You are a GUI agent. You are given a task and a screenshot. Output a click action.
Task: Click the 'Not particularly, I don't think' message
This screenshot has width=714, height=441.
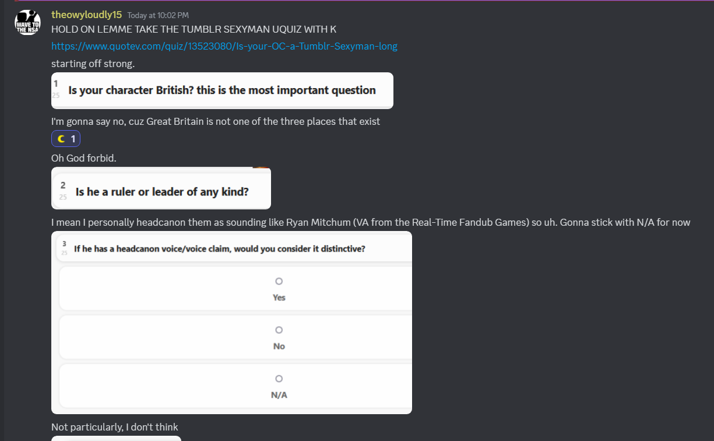[114, 427]
